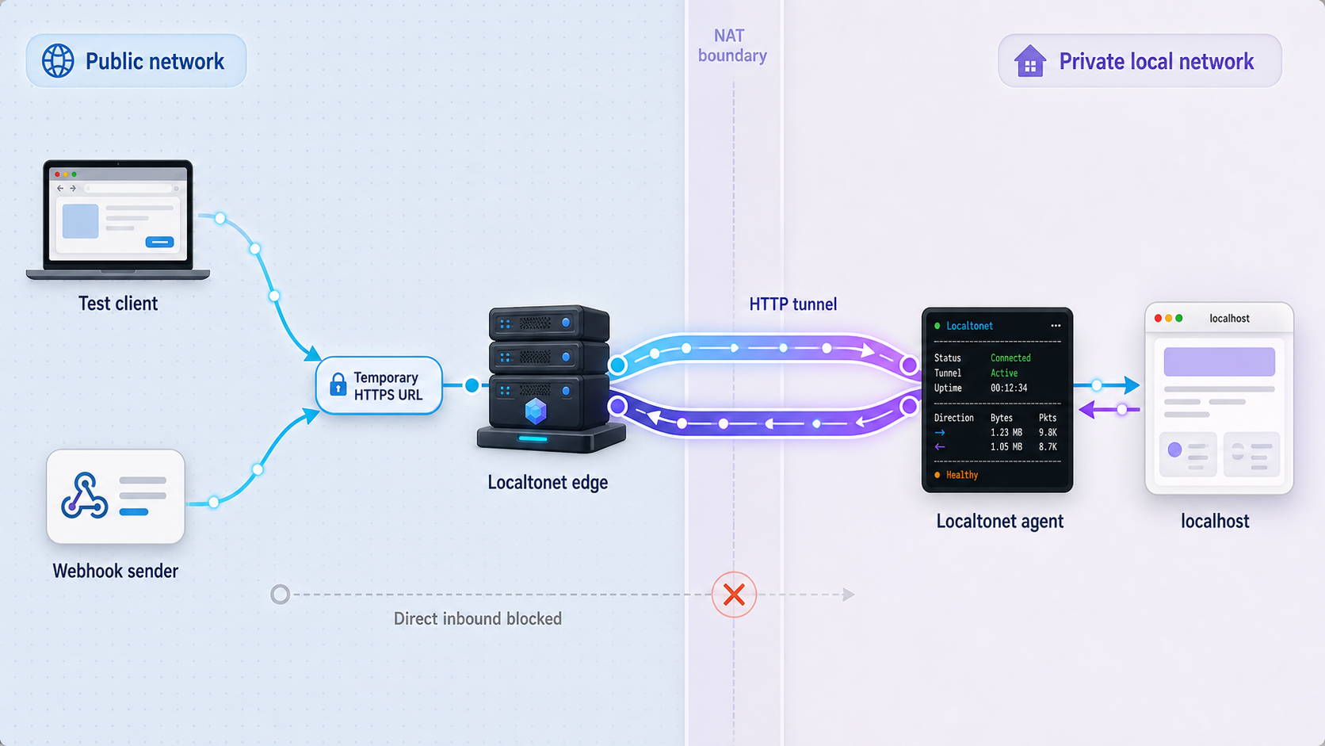
Task: Click the grey circle starting Direct inbound line
Action: click(x=280, y=595)
